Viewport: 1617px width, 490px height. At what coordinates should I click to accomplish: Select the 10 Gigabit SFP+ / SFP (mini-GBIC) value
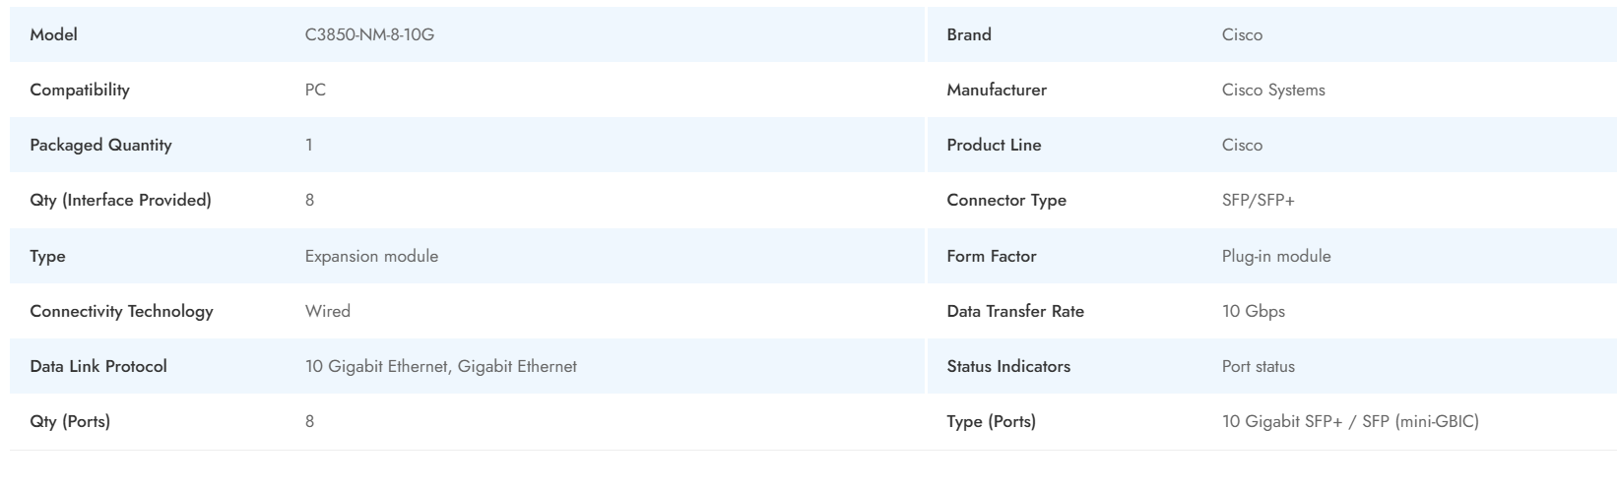[x=1350, y=421]
